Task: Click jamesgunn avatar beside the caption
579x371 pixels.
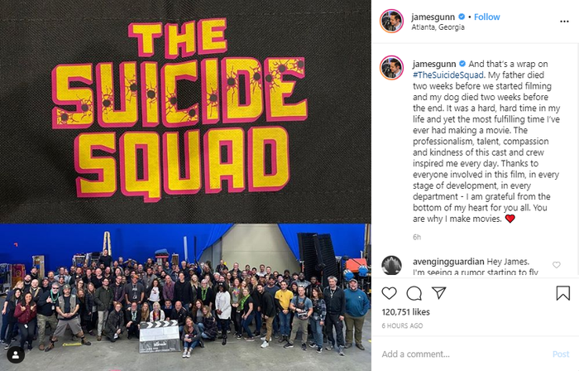Action: tap(391, 68)
